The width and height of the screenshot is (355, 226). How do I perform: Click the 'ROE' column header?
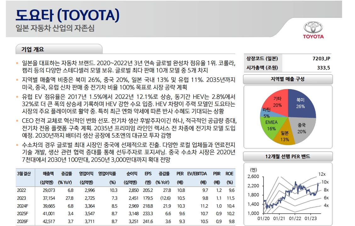coord(229,174)
